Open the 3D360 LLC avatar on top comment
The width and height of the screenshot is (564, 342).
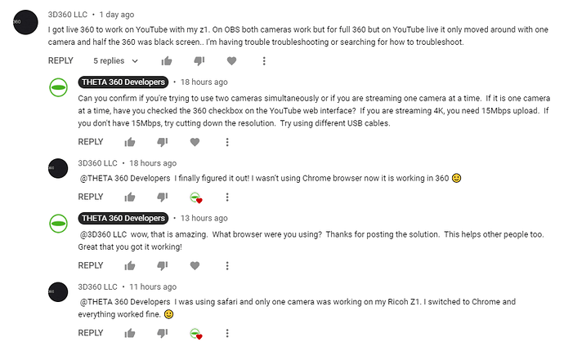point(25,22)
